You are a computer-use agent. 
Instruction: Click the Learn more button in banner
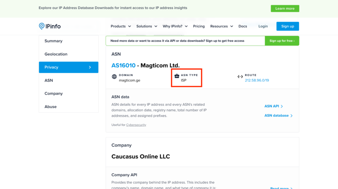tap(285, 9)
